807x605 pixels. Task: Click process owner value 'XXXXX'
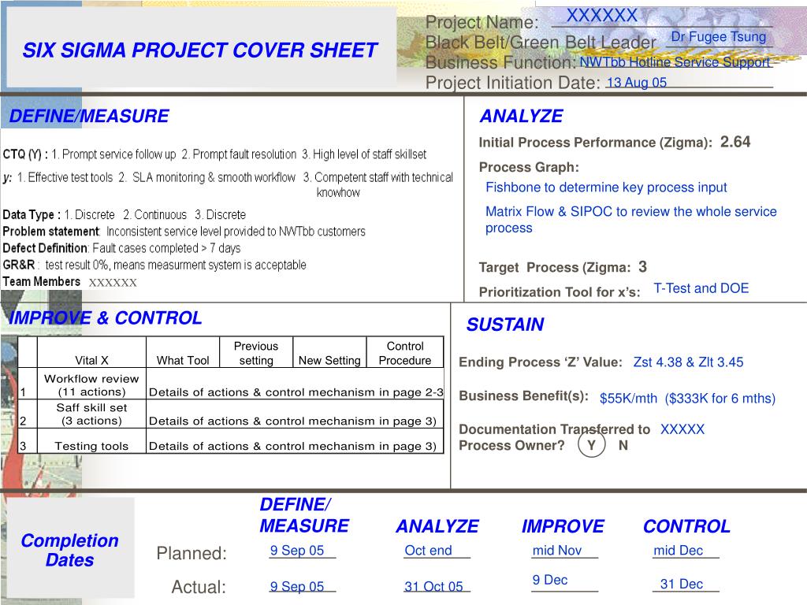pyautogui.click(x=682, y=429)
